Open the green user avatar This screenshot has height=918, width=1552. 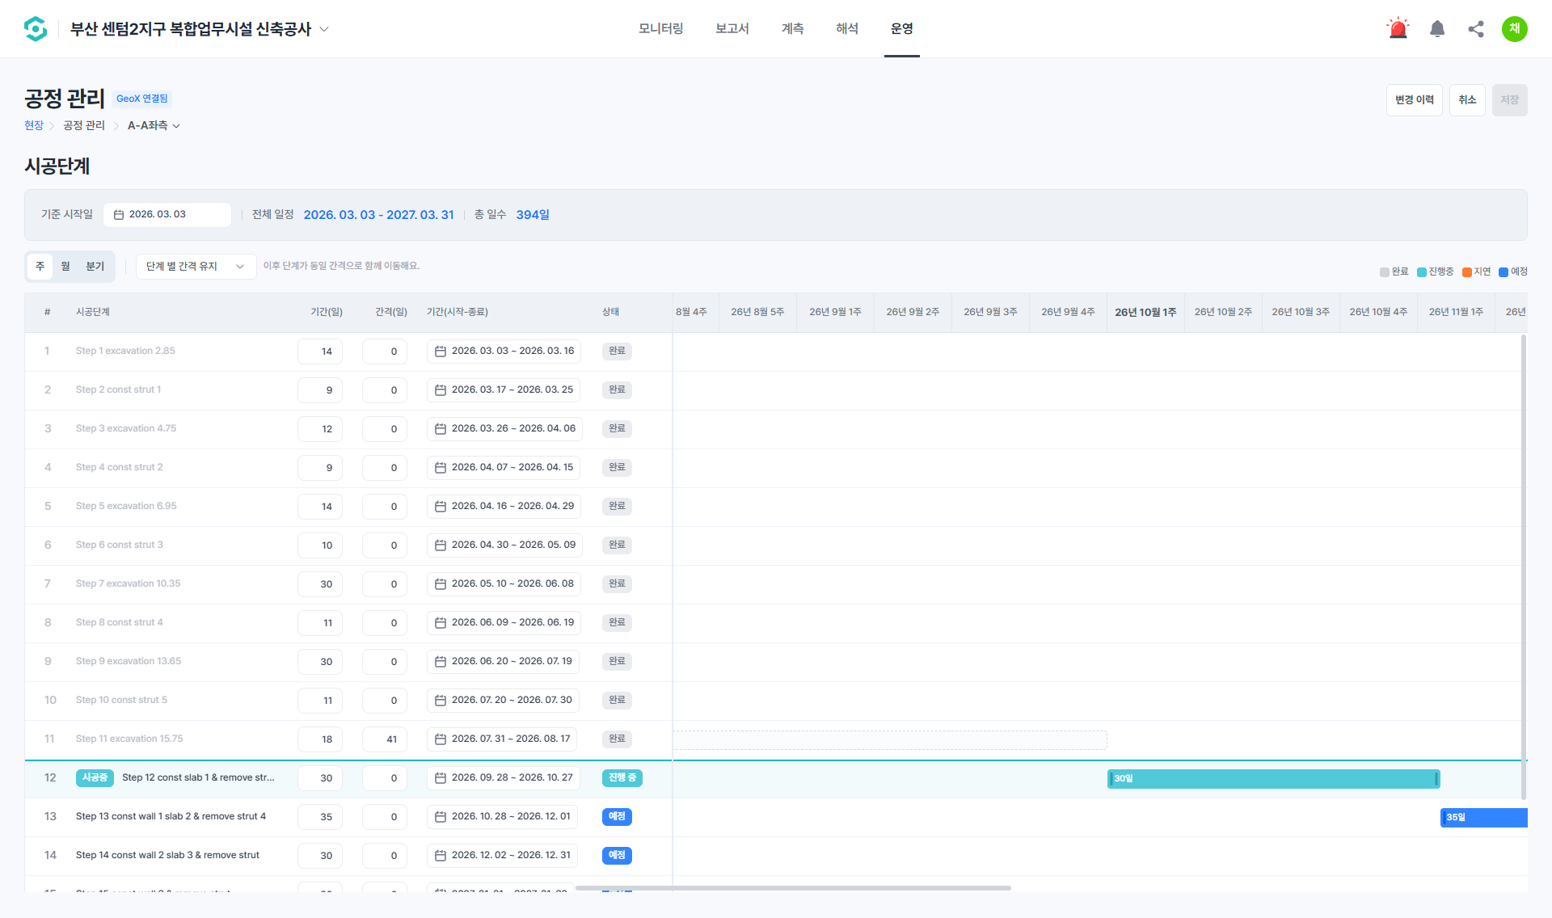pos(1515,28)
